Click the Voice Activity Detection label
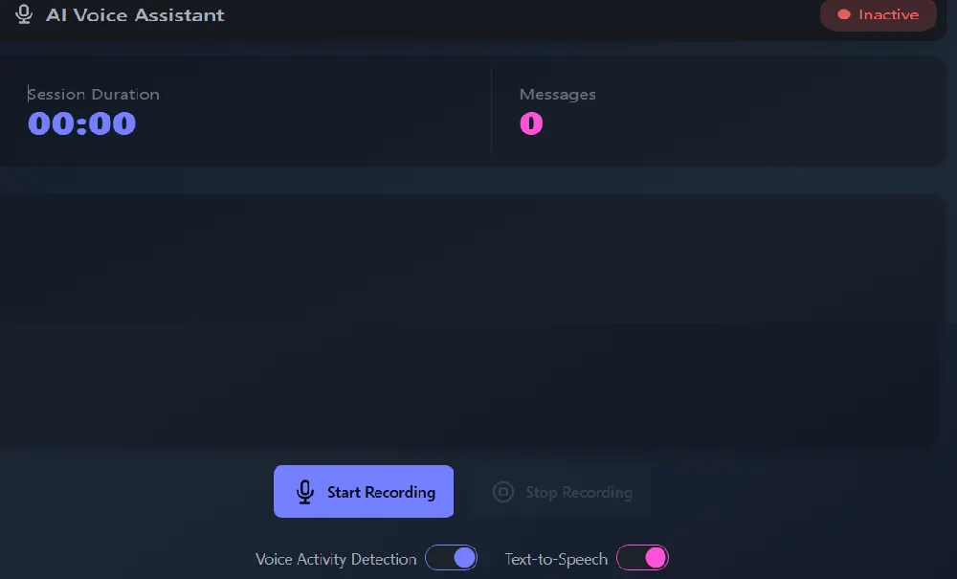The height and width of the screenshot is (579, 957). coord(336,559)
